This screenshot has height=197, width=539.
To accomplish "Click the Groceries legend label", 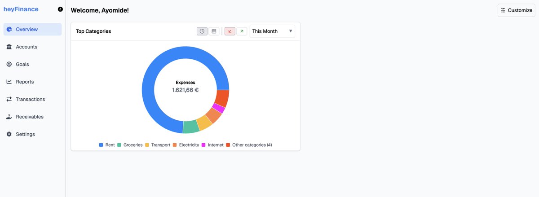I will 133,145.
